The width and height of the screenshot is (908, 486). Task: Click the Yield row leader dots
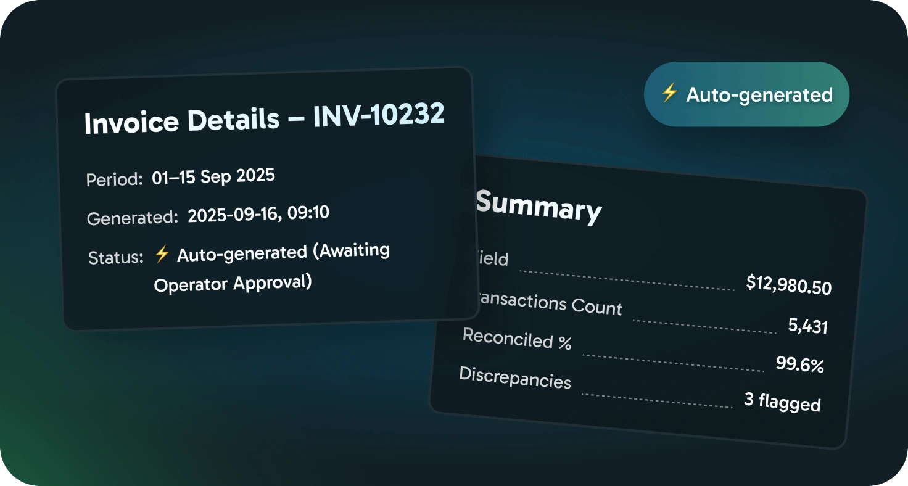point(625,279)
